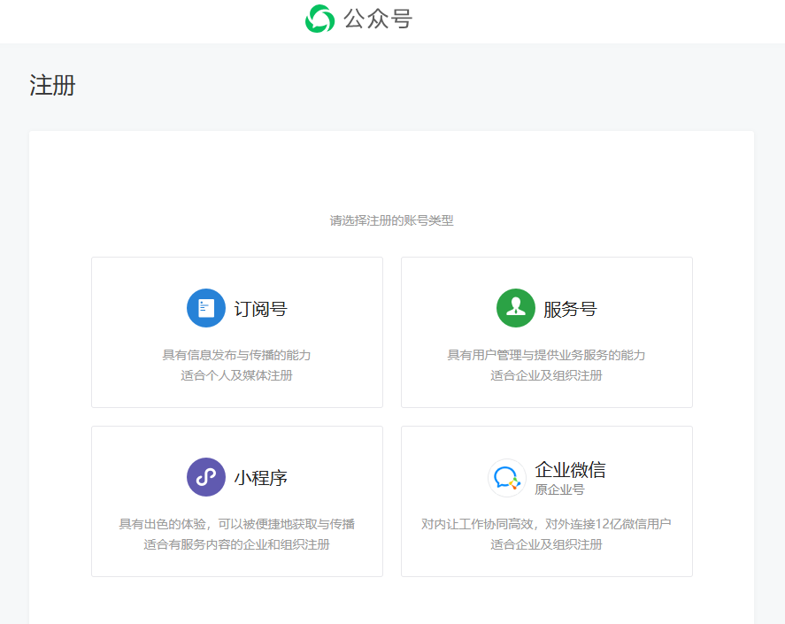Click the purple 小程序 mini program icon
The image size is (785, 624).
tap(206, 477)
